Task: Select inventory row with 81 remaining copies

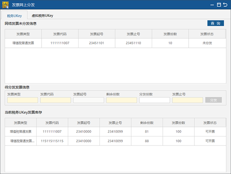Action: pos(115,132)
